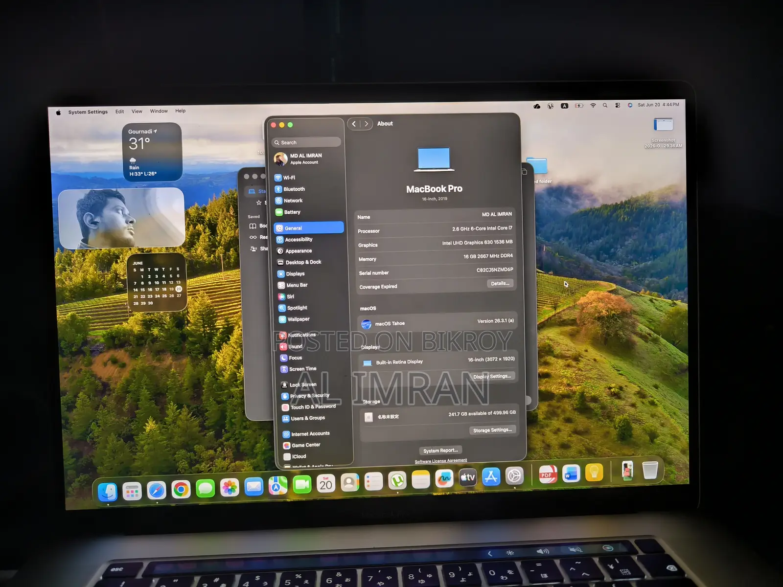Open uTorrent from the Dock
783x587 pixels.
[x=397, y=481]
